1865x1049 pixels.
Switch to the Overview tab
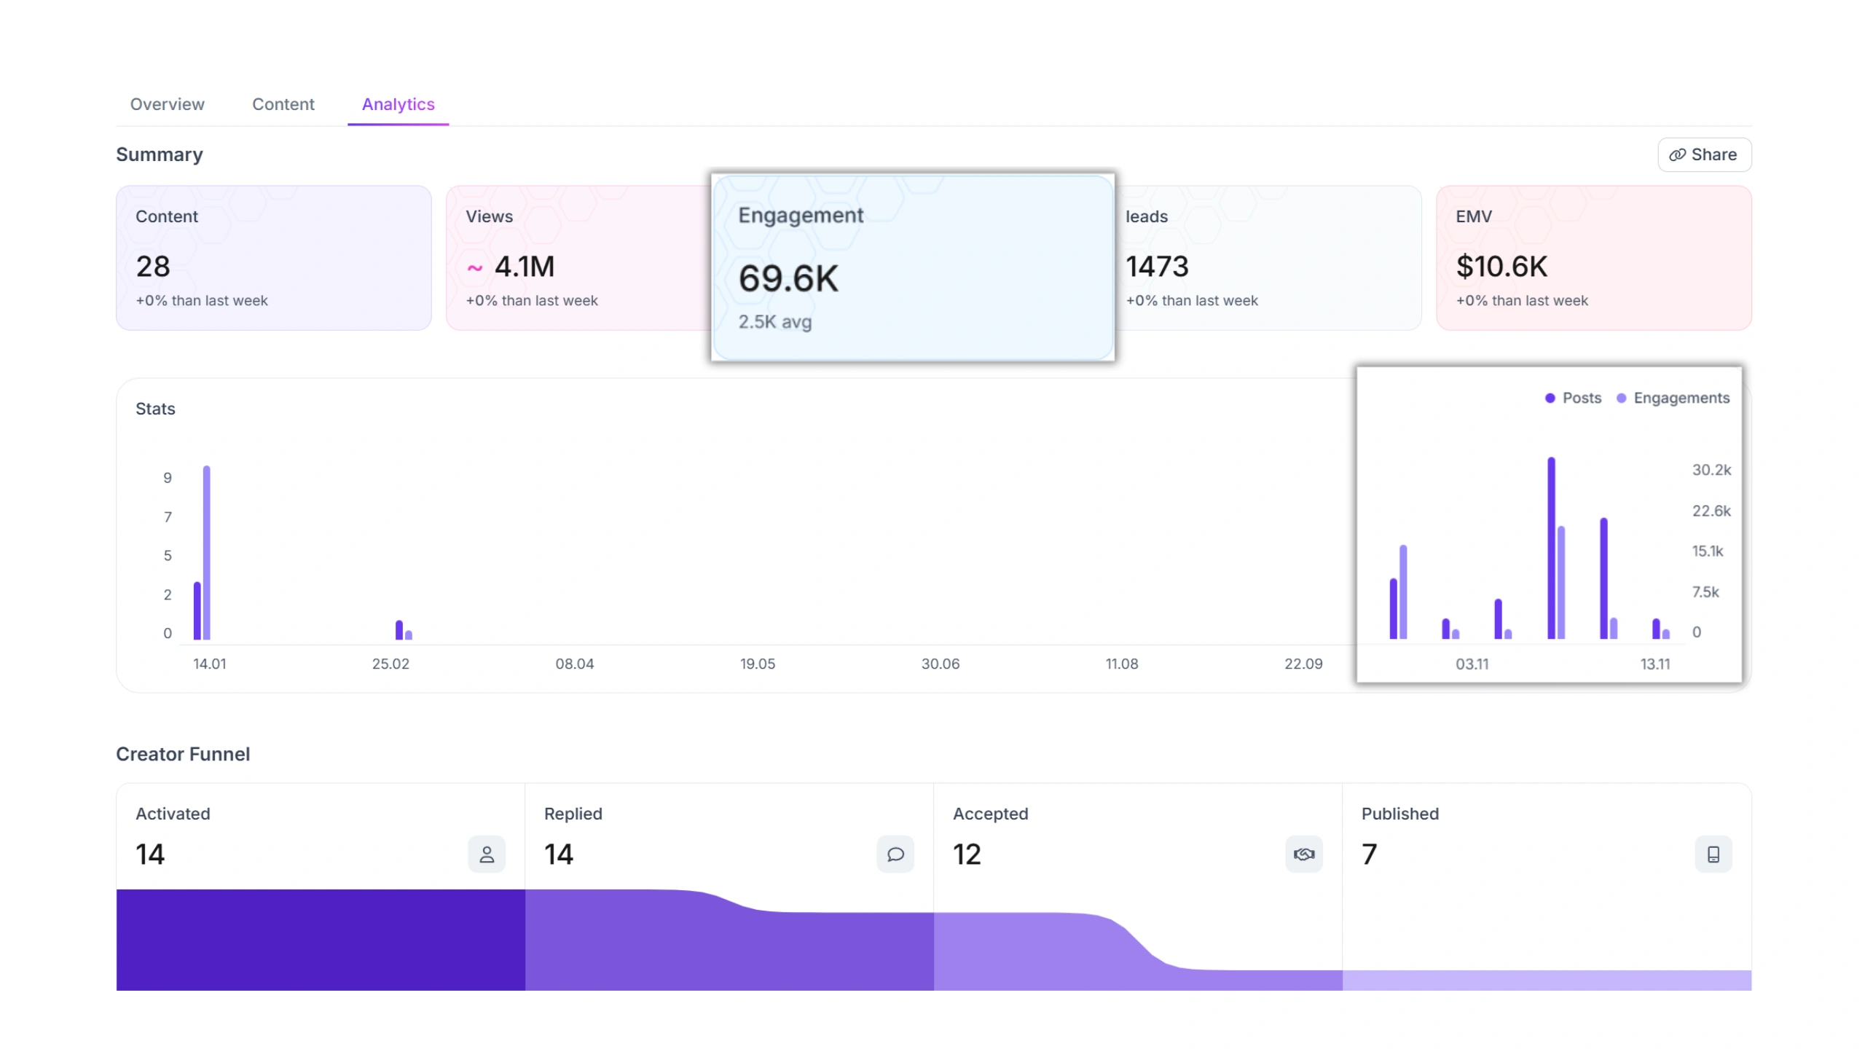pyautogui.click(x=167, y=104)
